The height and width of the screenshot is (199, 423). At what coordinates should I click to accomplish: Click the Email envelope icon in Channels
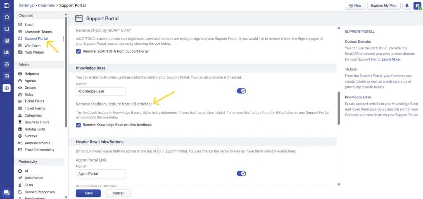pos(20,24)
